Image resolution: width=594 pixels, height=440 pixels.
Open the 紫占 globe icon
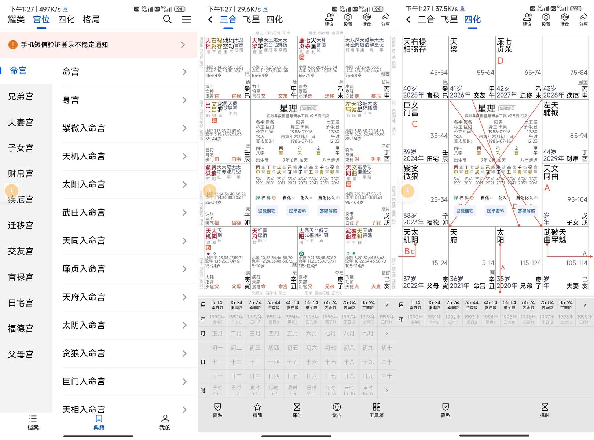pyautogui.click(x=337, y=410)
